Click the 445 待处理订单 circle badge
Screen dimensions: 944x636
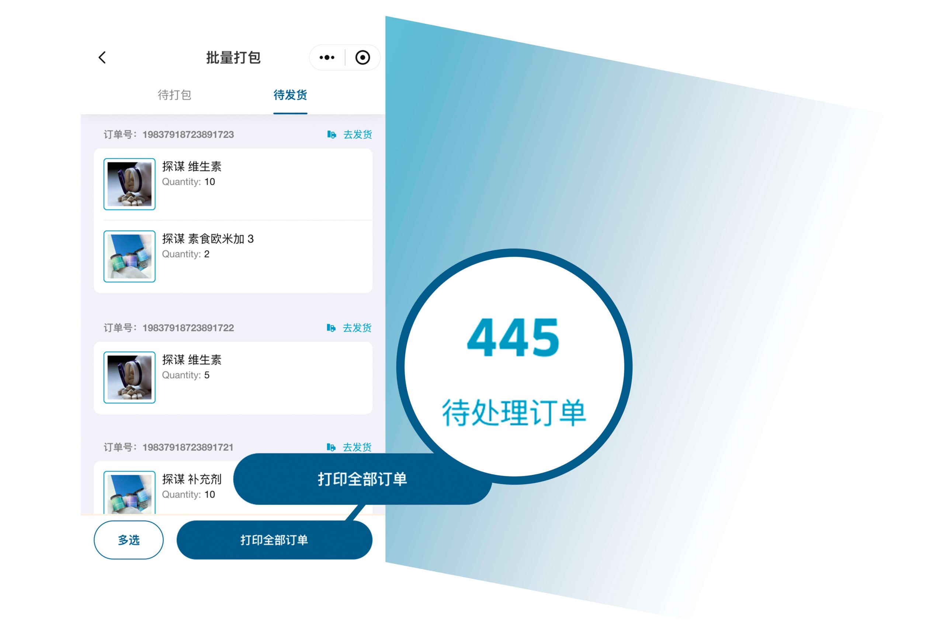[x=514, y=366]
